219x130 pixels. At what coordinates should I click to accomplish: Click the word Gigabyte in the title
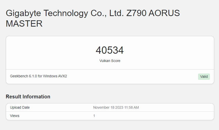pos(23,14)
